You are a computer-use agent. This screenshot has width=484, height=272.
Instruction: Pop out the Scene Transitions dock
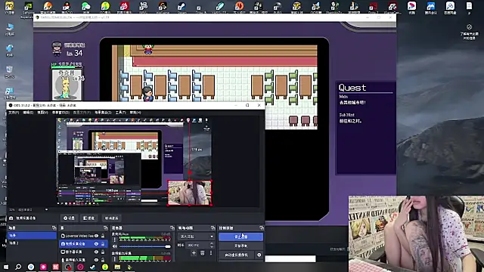pyautogui.click(x=213, y=228)
